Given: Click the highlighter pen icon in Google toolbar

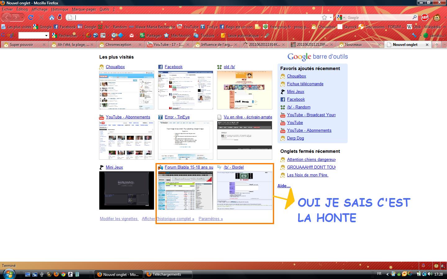Looking at the screenshot, I should tap(267, 35).
